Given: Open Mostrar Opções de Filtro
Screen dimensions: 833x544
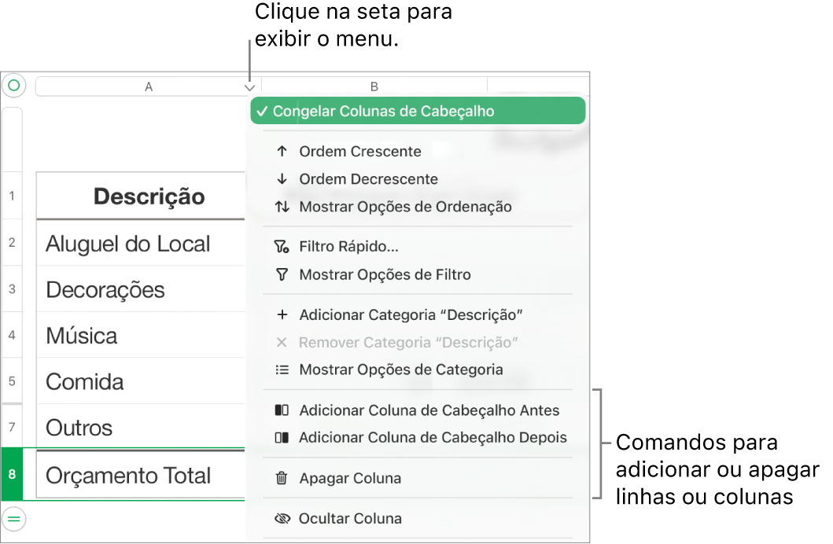Looking at the screenshot, I should (385, 274).
